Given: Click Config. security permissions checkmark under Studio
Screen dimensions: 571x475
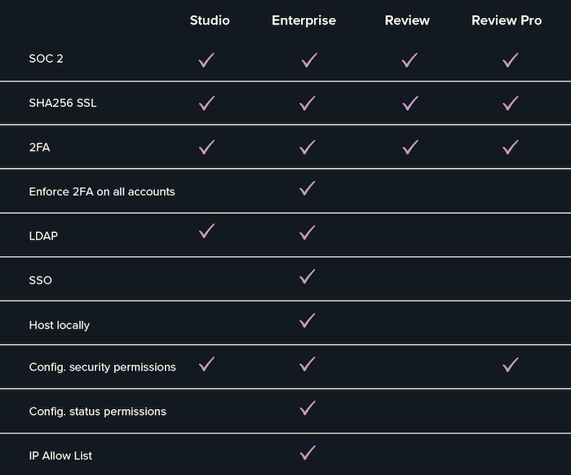Looking at the screenshot, I should tap(206, 364).
